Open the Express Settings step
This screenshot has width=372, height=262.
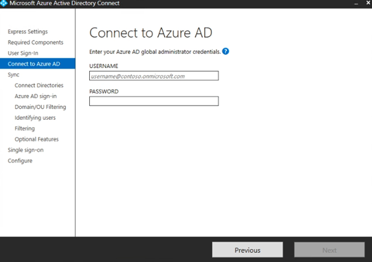(28, 31)
